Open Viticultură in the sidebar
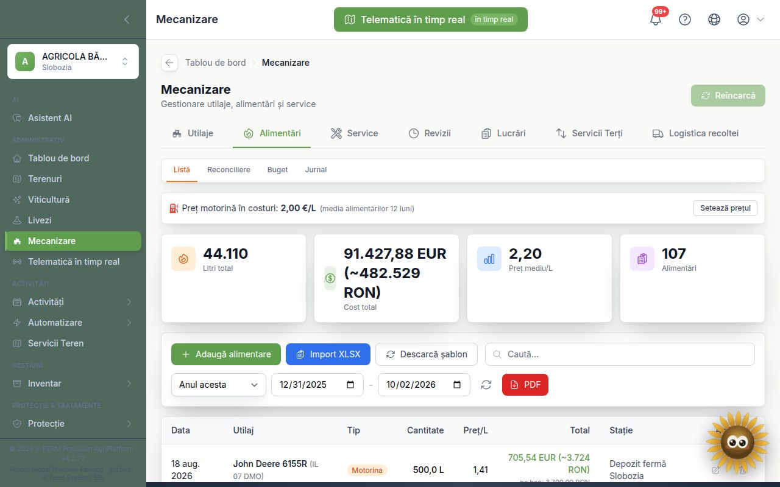 point(73,200)
